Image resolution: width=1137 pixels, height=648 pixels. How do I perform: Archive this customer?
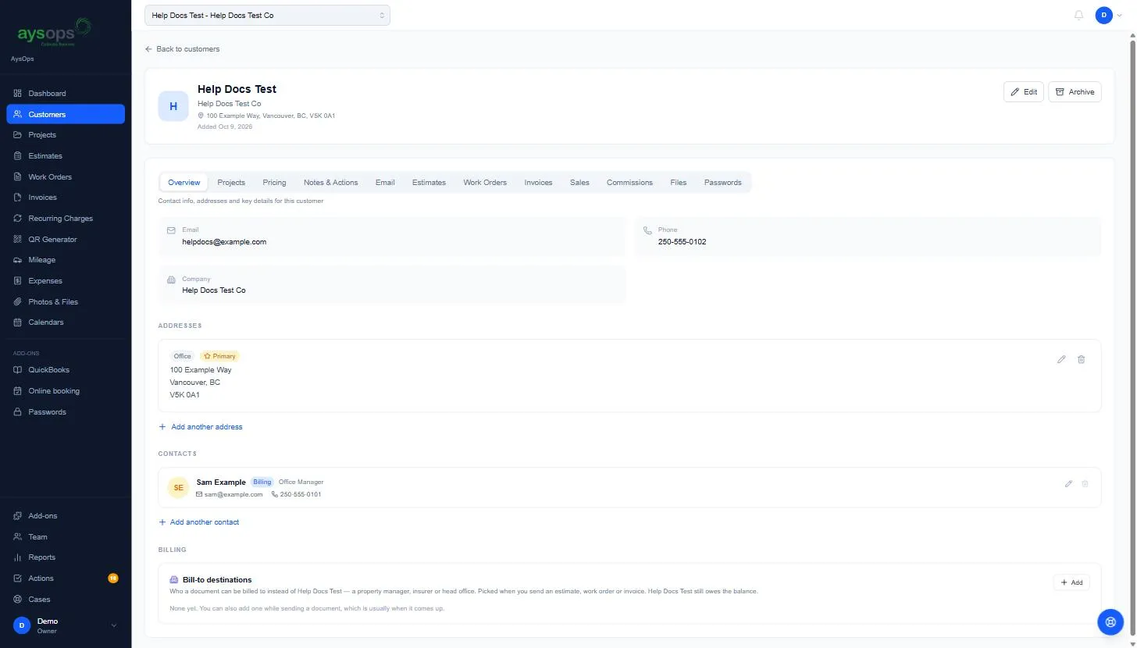pyautogui.click(x=1075, y=92)
